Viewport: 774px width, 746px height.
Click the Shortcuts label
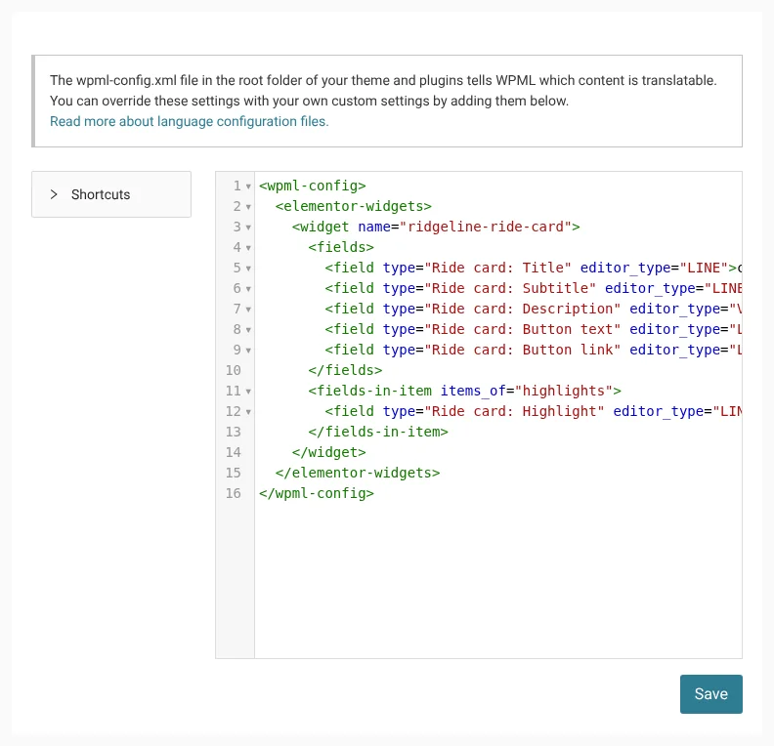[101, 194]
